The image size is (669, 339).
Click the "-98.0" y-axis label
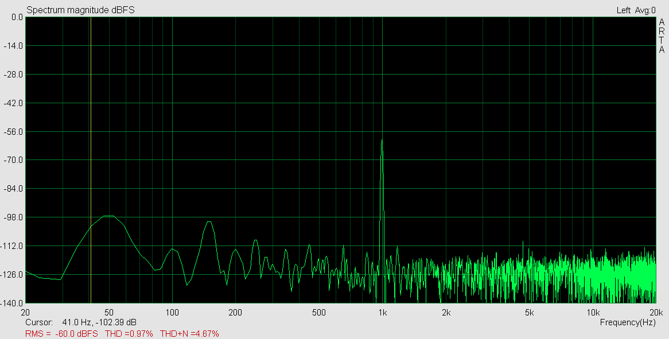(x=13, y=217)
